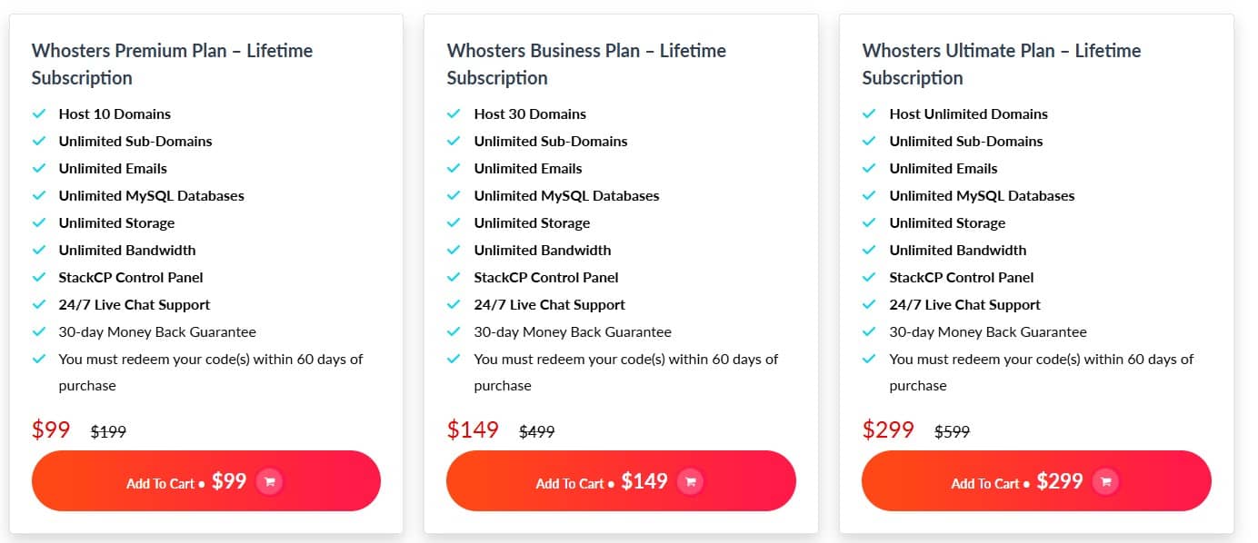Click the cart icon on the Ultimate plan button
1258x543 pixels.
coord(1105,483)
